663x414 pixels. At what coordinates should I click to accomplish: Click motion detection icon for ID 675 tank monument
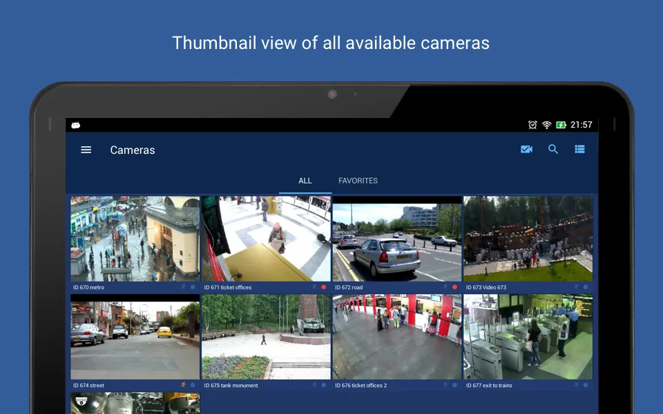point(314,385)
